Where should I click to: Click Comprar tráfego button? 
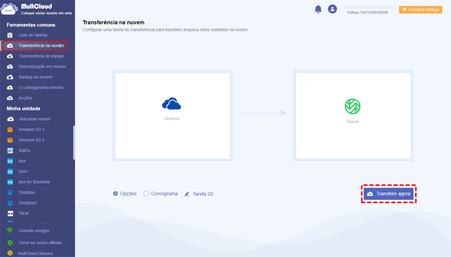pos(421,10)
